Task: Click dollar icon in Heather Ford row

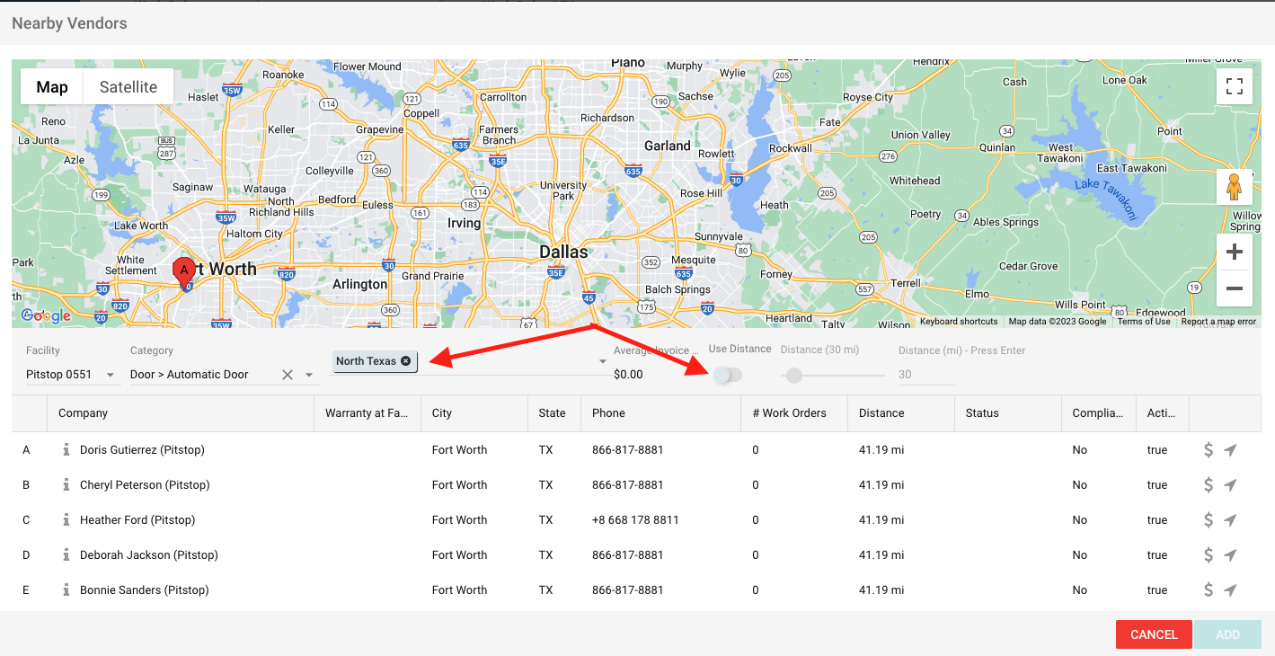Action: 1209,520
